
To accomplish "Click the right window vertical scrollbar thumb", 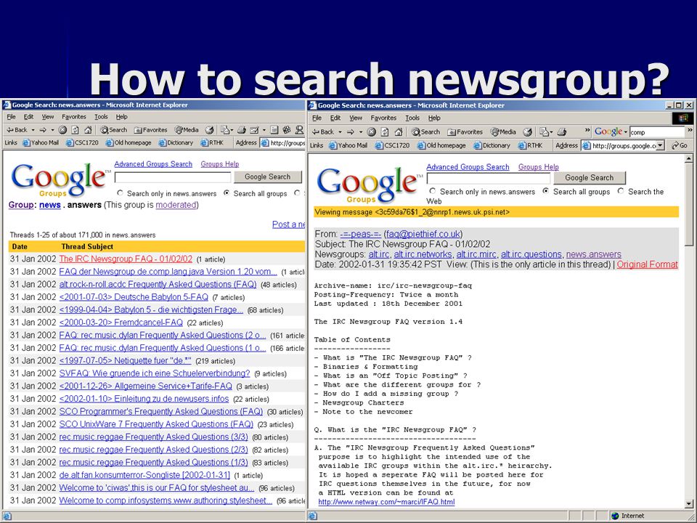I will pyautogui.click(x=689, y=204).
